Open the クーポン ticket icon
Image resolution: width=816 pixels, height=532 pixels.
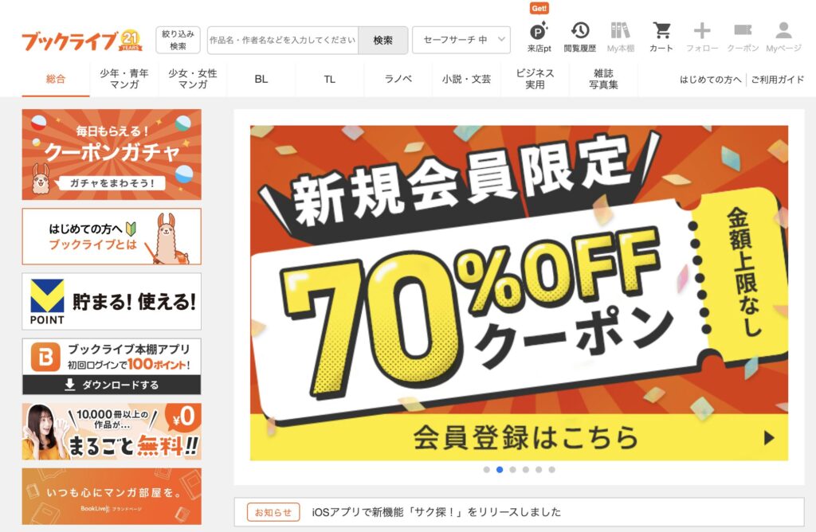click(x=743, y=29)
